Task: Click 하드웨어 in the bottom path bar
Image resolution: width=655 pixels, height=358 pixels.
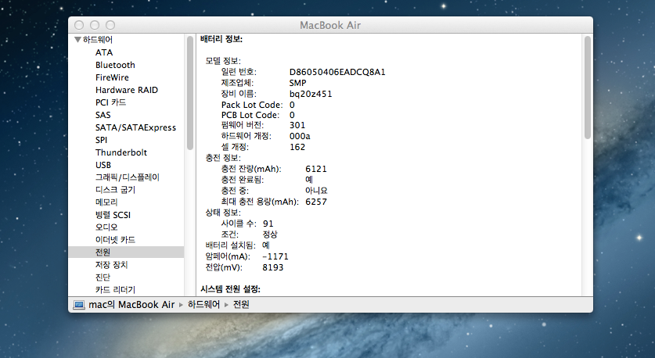Action: [205, 304]
